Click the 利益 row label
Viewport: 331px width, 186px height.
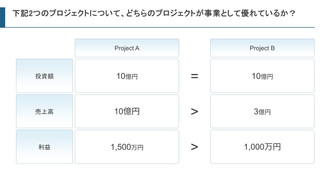pos(44,147)
